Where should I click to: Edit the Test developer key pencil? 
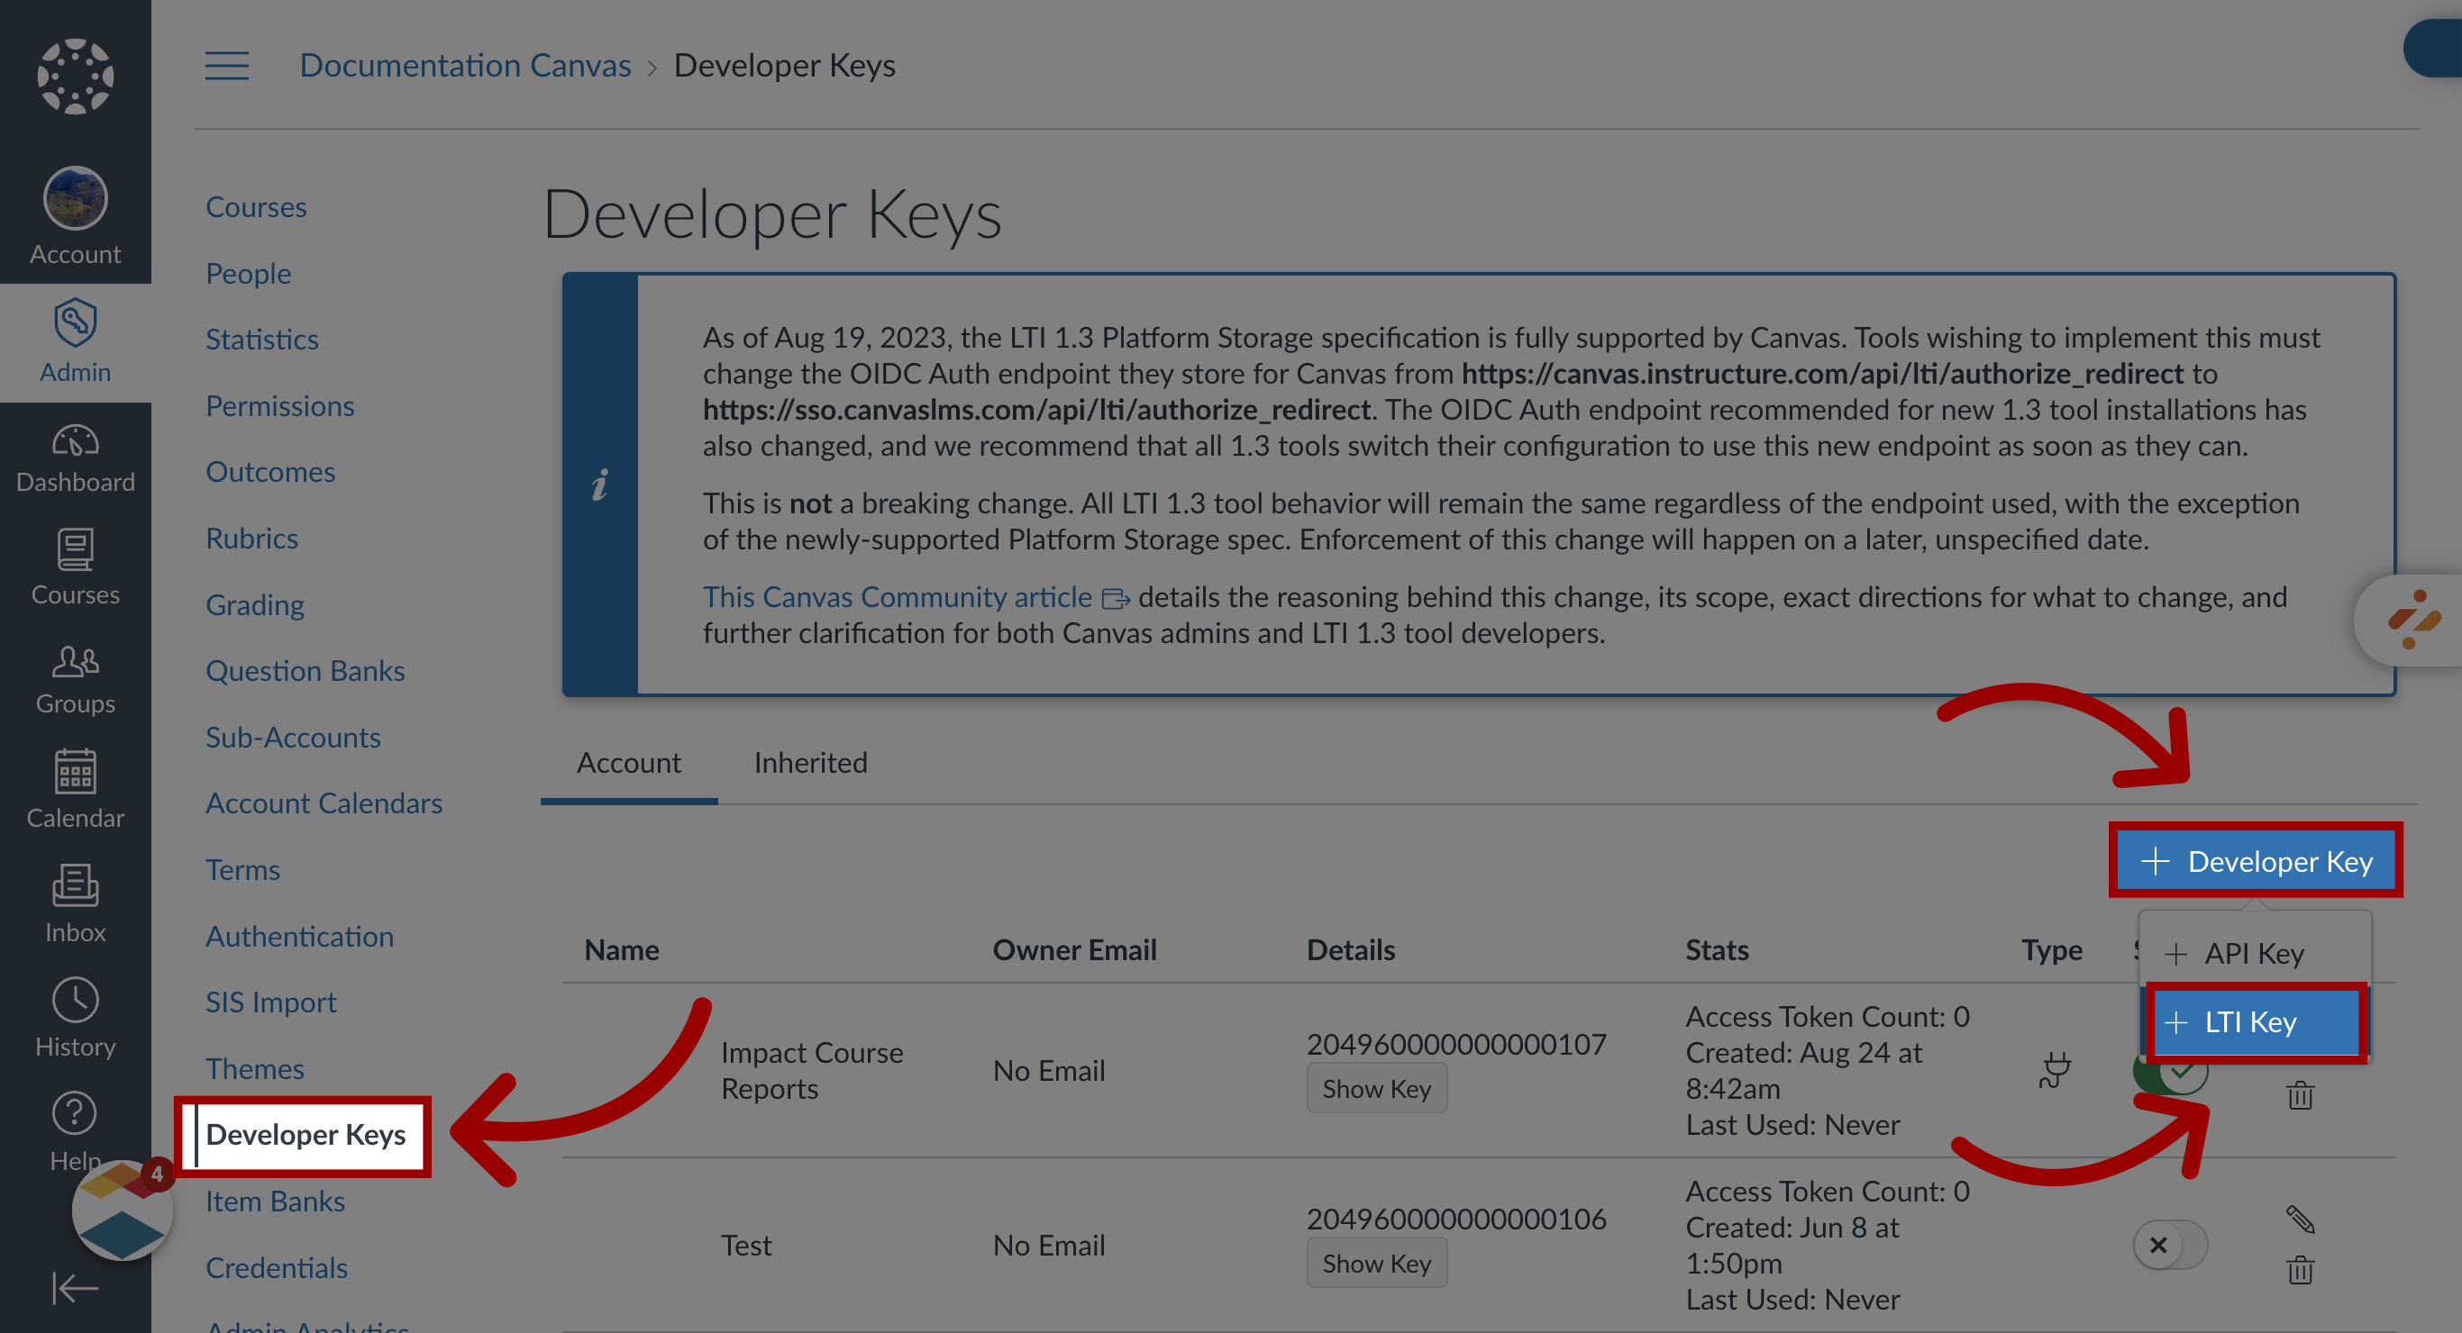pyautogui.click(x=2300, y=1219)
